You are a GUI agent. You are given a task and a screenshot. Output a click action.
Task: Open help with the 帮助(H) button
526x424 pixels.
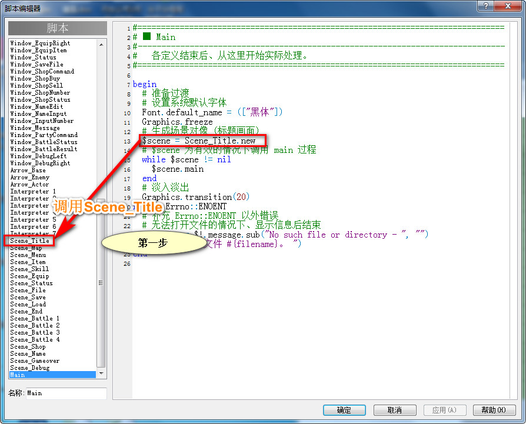(x=494, y=410)
